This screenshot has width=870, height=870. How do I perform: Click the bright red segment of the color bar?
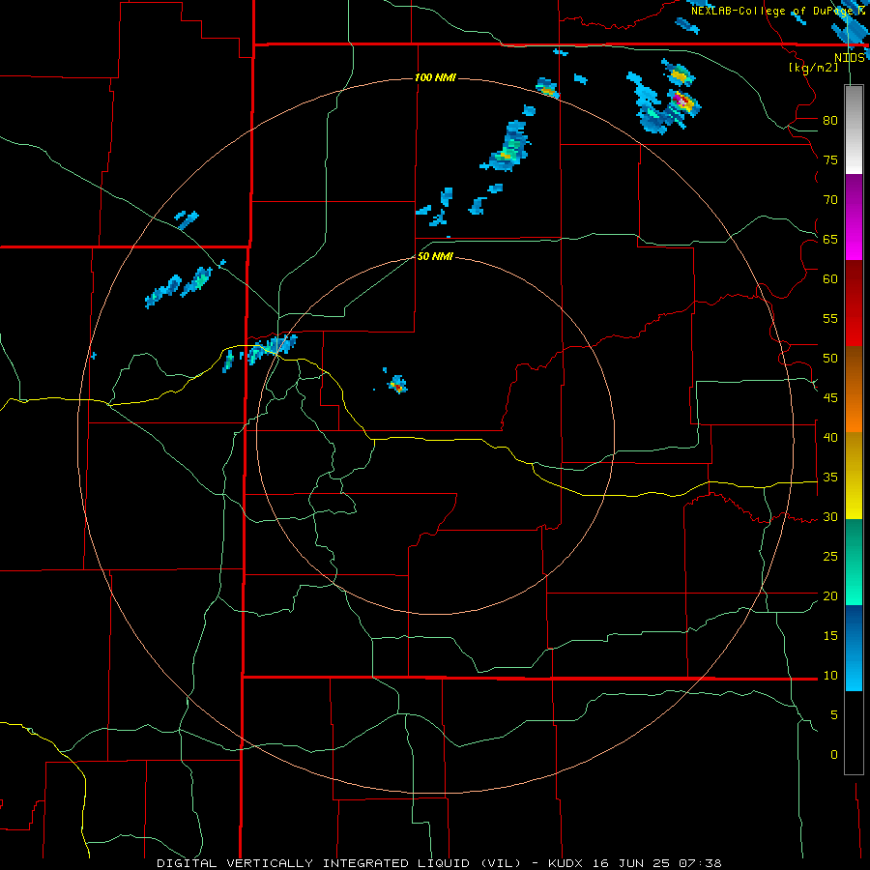(x=854, y=304)
